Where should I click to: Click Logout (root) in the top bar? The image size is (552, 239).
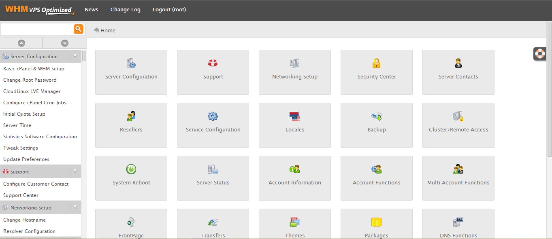pos(169,10)
